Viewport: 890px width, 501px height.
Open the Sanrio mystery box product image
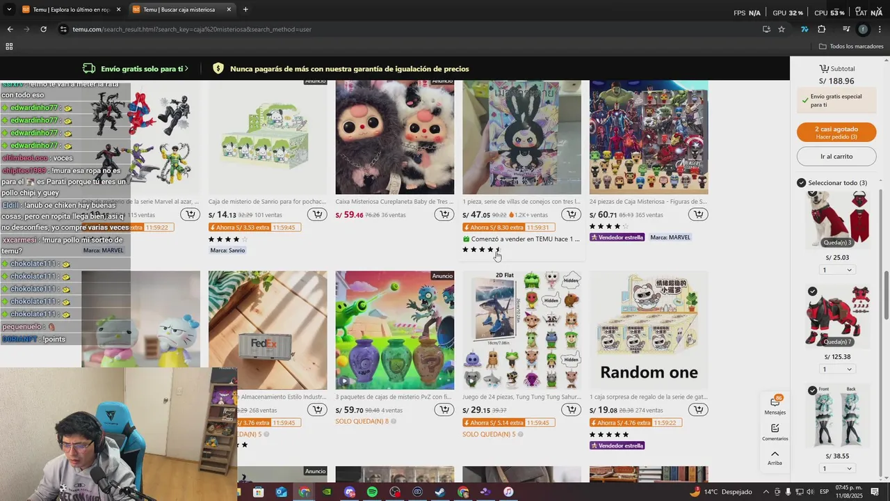click(x=268, y=137)
